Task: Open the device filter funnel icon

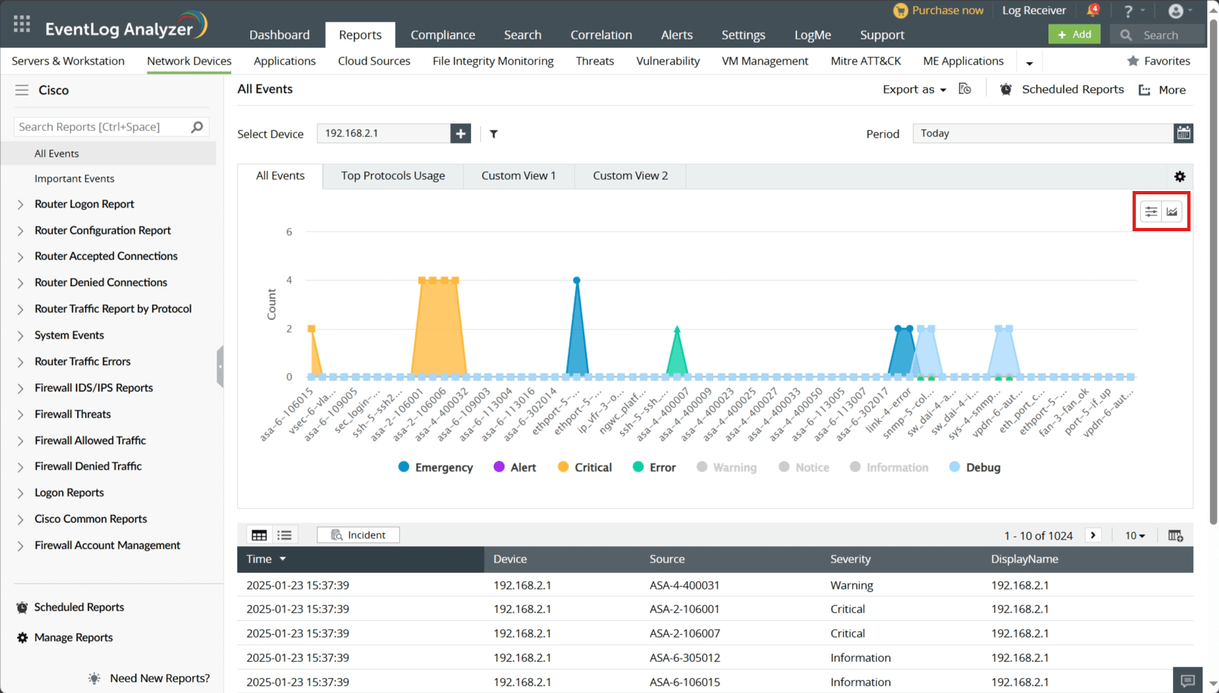Action: click(493, 134)
